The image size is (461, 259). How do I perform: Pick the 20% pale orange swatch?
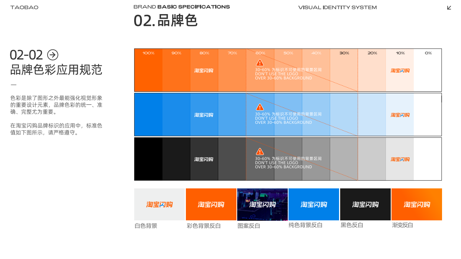point(372,70)
